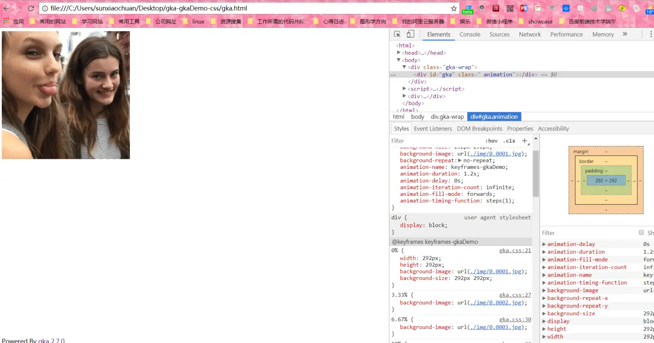Image resolution: width=654 pixels, height=343 pixels.
Task: Activate the inspect element picker tool
Action: pyautogui.click(x=397, y=34)
